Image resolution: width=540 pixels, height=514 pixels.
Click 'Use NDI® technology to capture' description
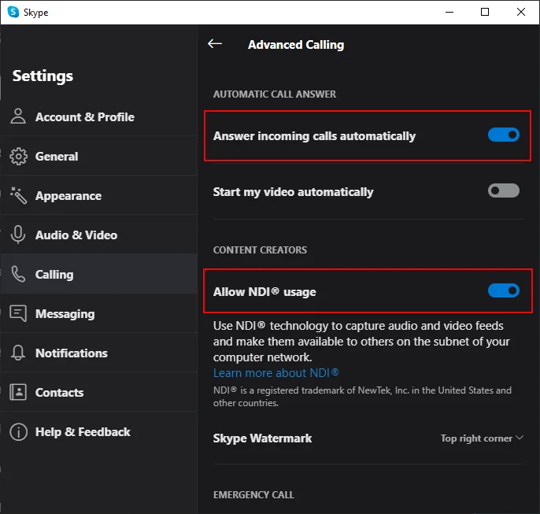(x=361, y=341)
